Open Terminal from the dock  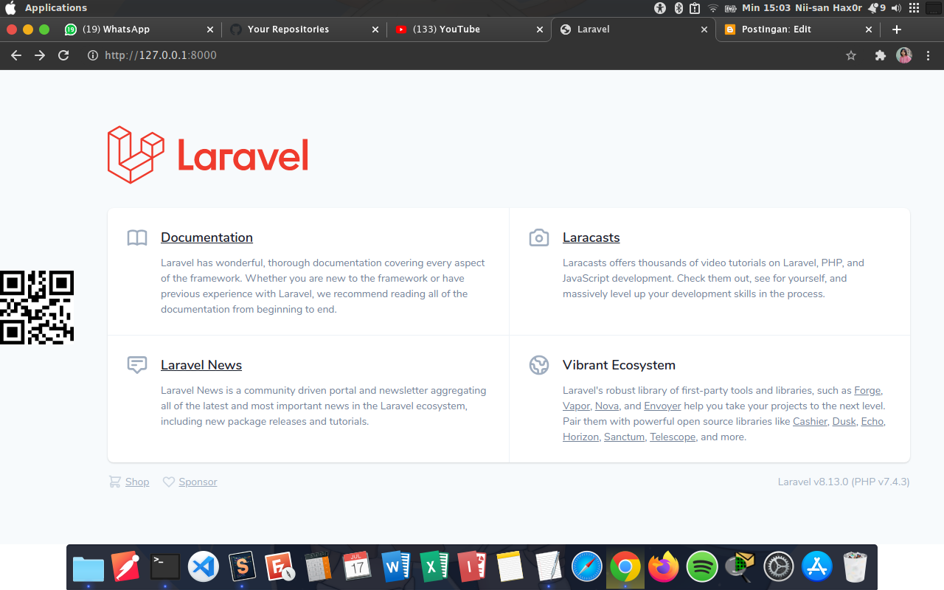tap(164, 566)
